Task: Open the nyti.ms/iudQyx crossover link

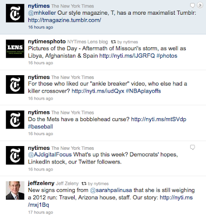Action: (98, 91)
